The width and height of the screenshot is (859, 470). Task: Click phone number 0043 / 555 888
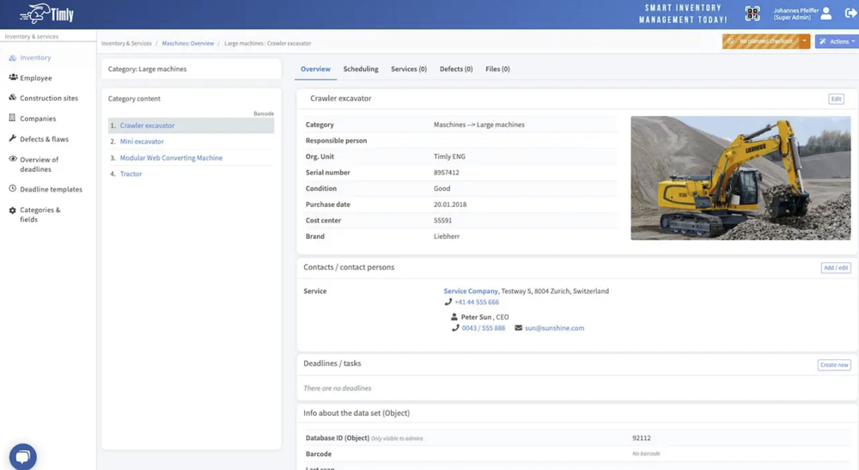tap(483, 328)
